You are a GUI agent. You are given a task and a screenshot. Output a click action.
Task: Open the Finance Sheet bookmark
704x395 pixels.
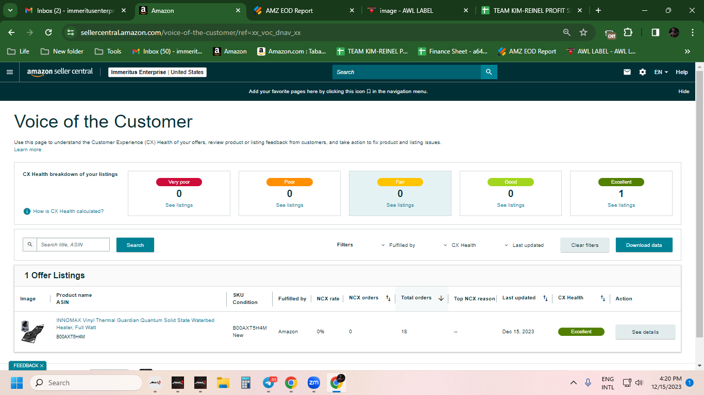(452, 51)
